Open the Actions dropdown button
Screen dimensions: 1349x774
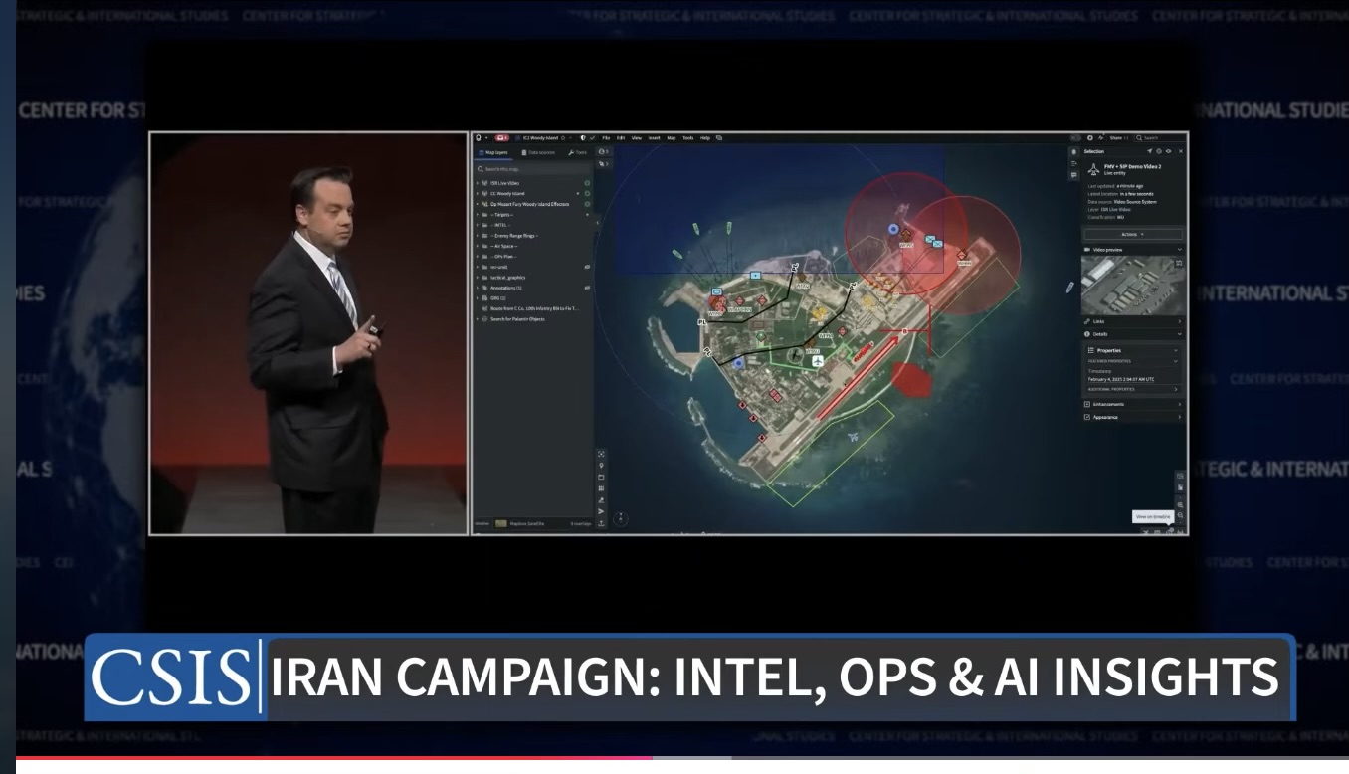coord(1133,234)
